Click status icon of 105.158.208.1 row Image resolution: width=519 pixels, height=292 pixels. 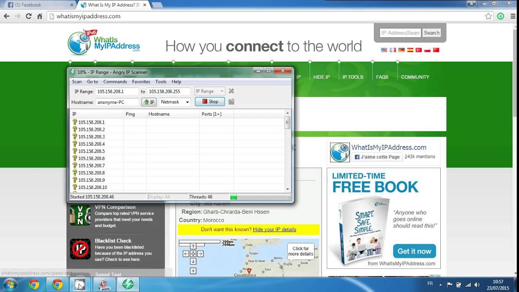(x=75, y=122)
